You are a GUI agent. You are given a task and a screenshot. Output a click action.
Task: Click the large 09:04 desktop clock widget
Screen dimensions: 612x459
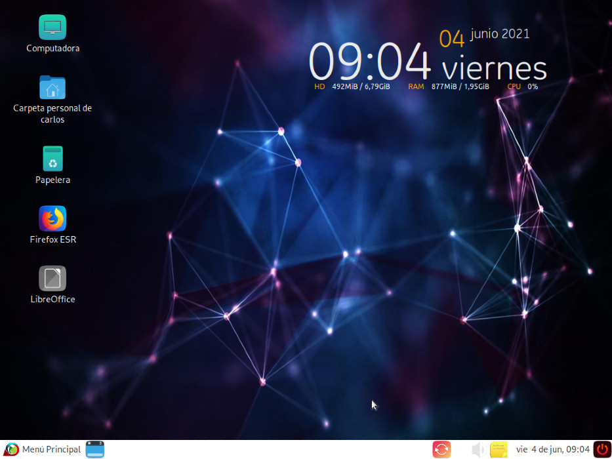369,62
